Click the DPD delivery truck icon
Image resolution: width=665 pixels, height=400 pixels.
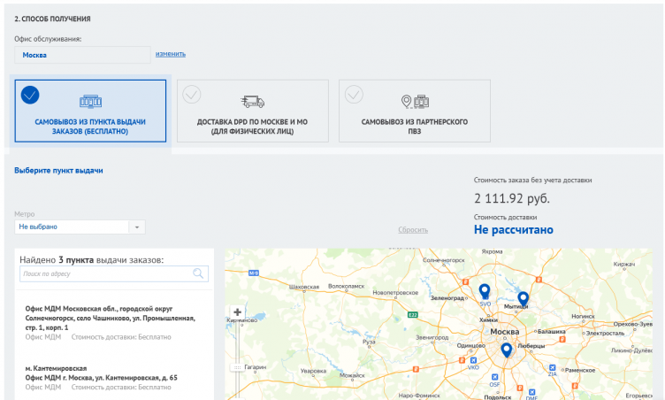[x=252, y=101]
